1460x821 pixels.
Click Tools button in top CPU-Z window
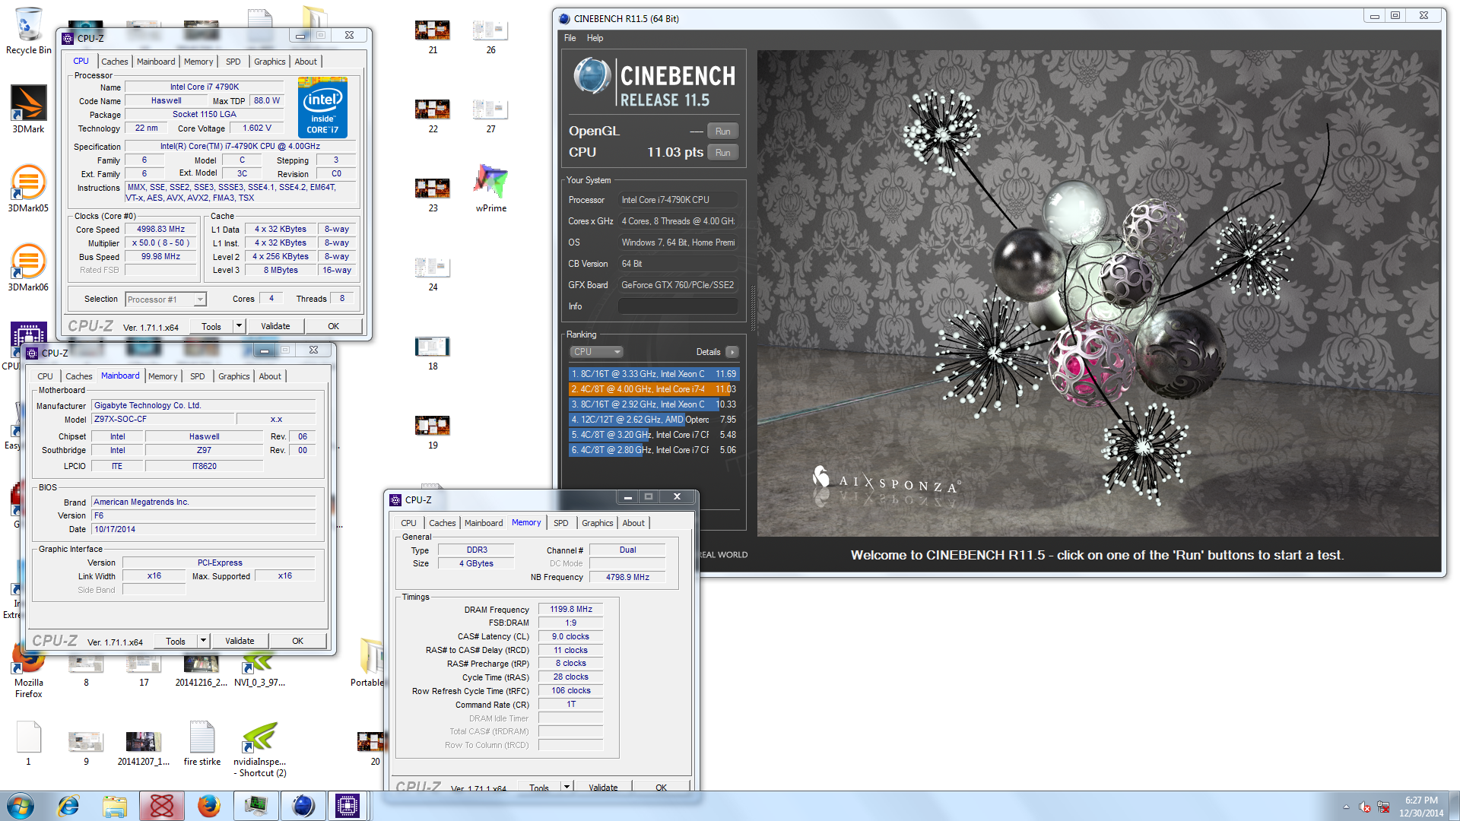211,326
